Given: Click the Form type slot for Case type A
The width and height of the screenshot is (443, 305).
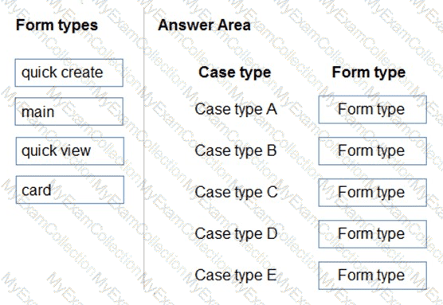Looking at the screenshot, I should click(x=372, y=110).
